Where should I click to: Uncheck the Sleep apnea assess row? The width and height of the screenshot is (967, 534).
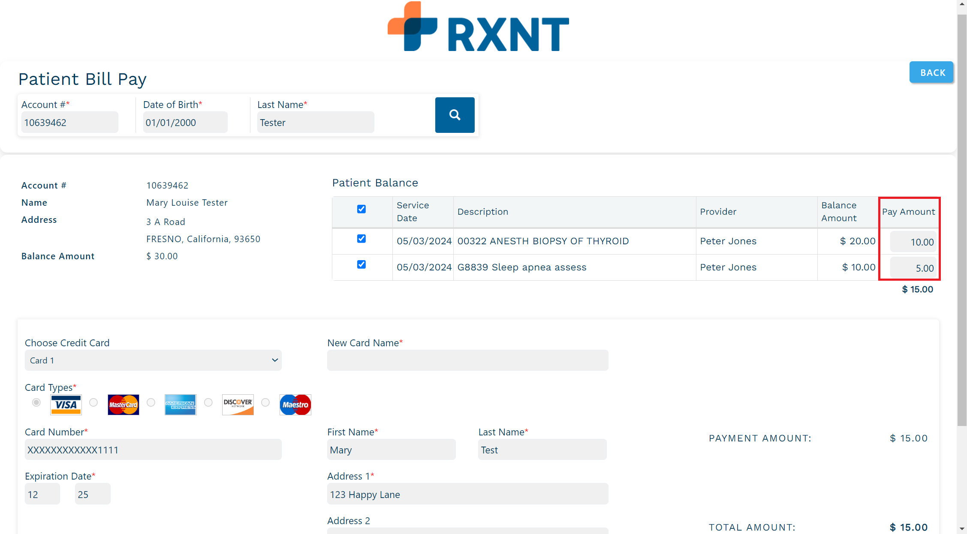pos(361,264)
